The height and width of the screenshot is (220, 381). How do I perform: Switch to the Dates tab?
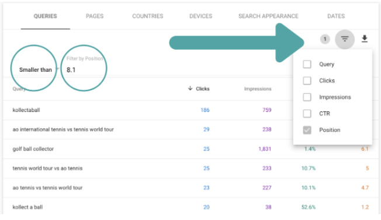(x=336, y=16)
